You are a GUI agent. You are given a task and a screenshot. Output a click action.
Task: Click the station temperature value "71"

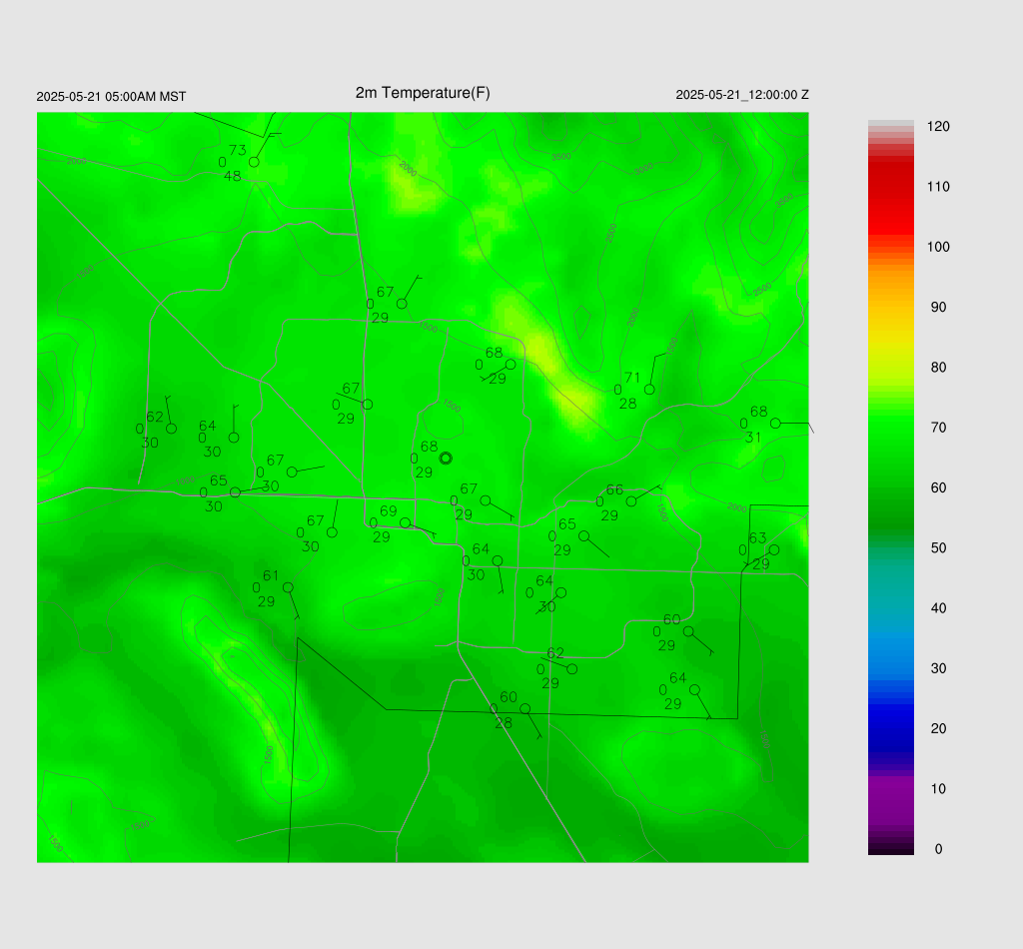coord(632,378)
